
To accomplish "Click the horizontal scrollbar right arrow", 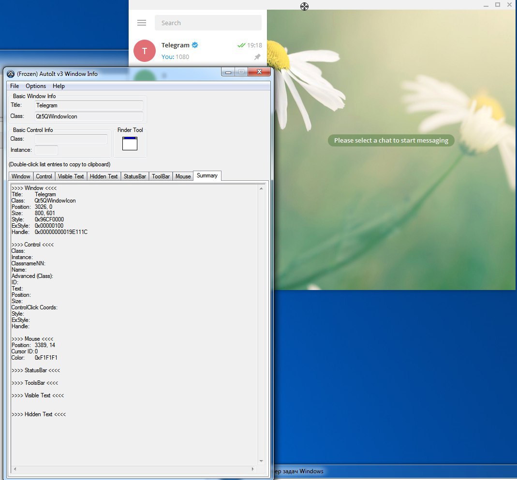I will pyautogui.click(x=253, y=469).
